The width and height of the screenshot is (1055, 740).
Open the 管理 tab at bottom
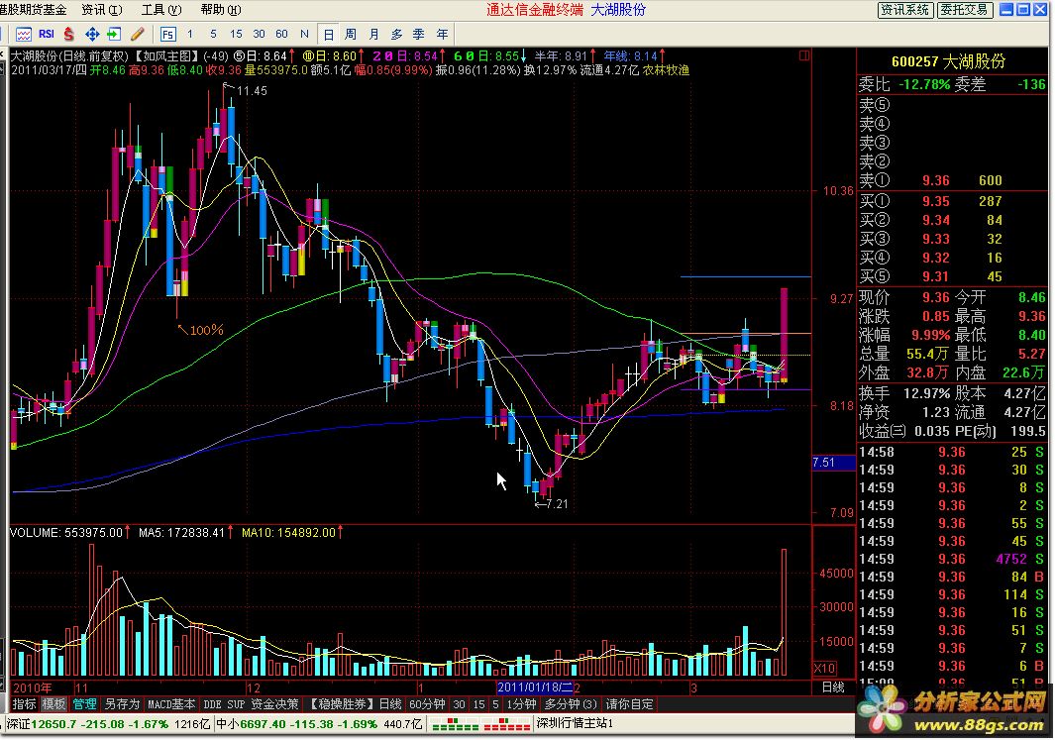coord(85,704)
